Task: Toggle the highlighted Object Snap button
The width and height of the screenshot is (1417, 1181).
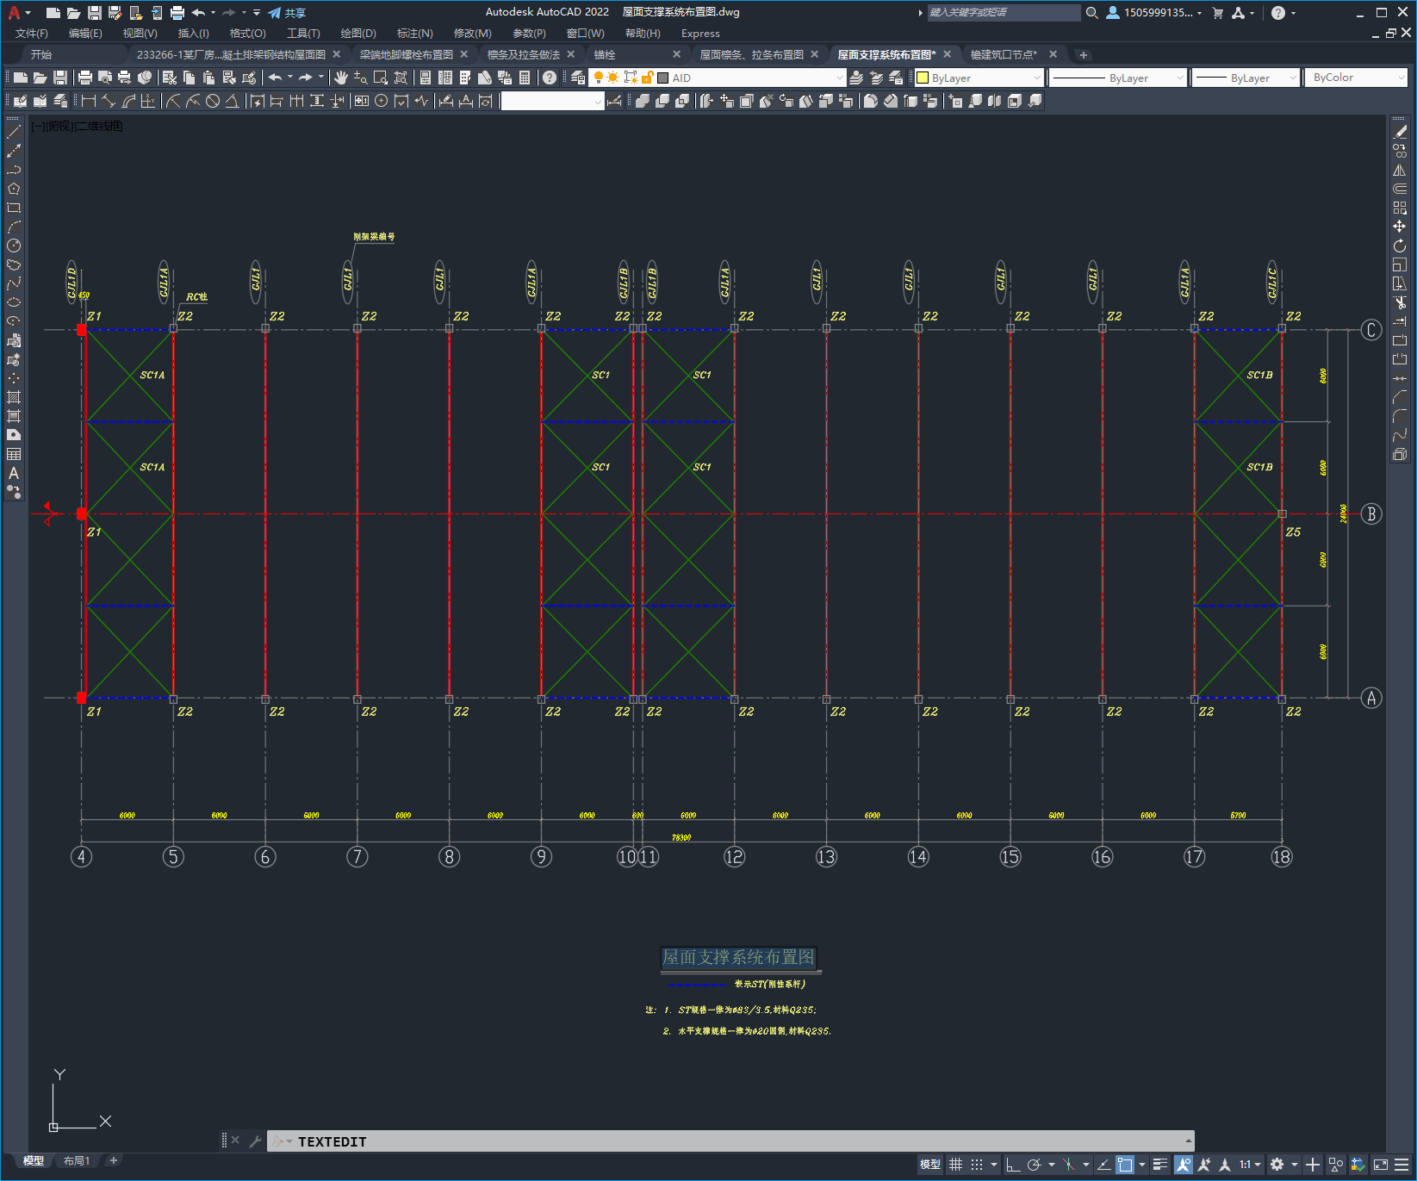Action: click(1125, 1165)
